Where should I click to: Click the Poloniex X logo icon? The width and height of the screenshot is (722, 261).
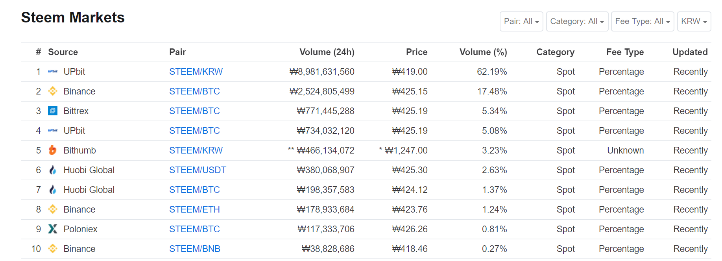point(53,229)
